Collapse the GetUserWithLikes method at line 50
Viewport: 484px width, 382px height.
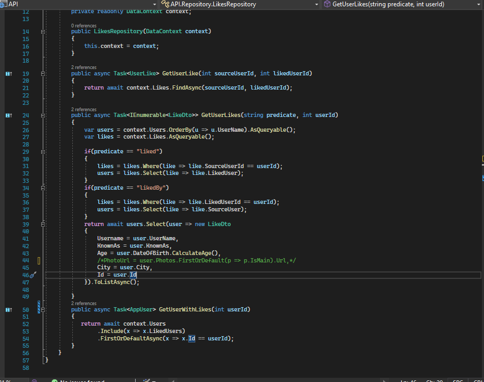43,310
